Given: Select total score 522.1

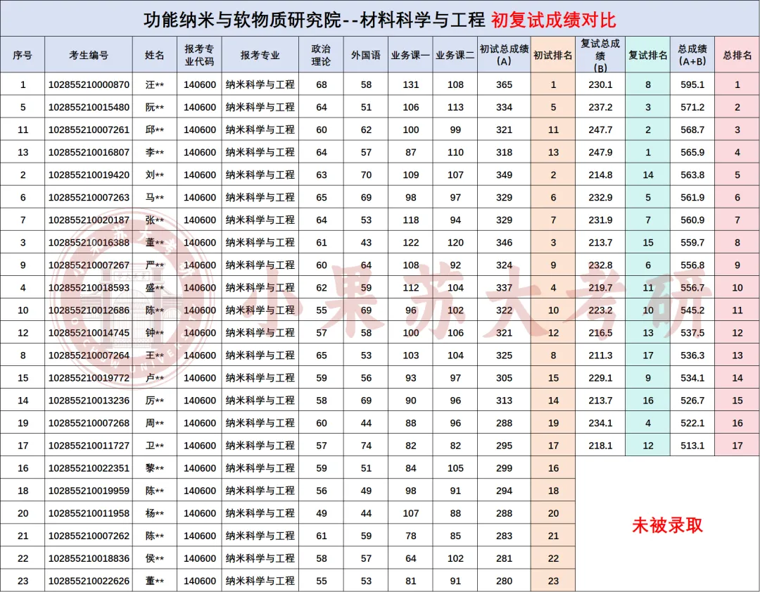Looking at the screenshot, I should coord(692,423).
